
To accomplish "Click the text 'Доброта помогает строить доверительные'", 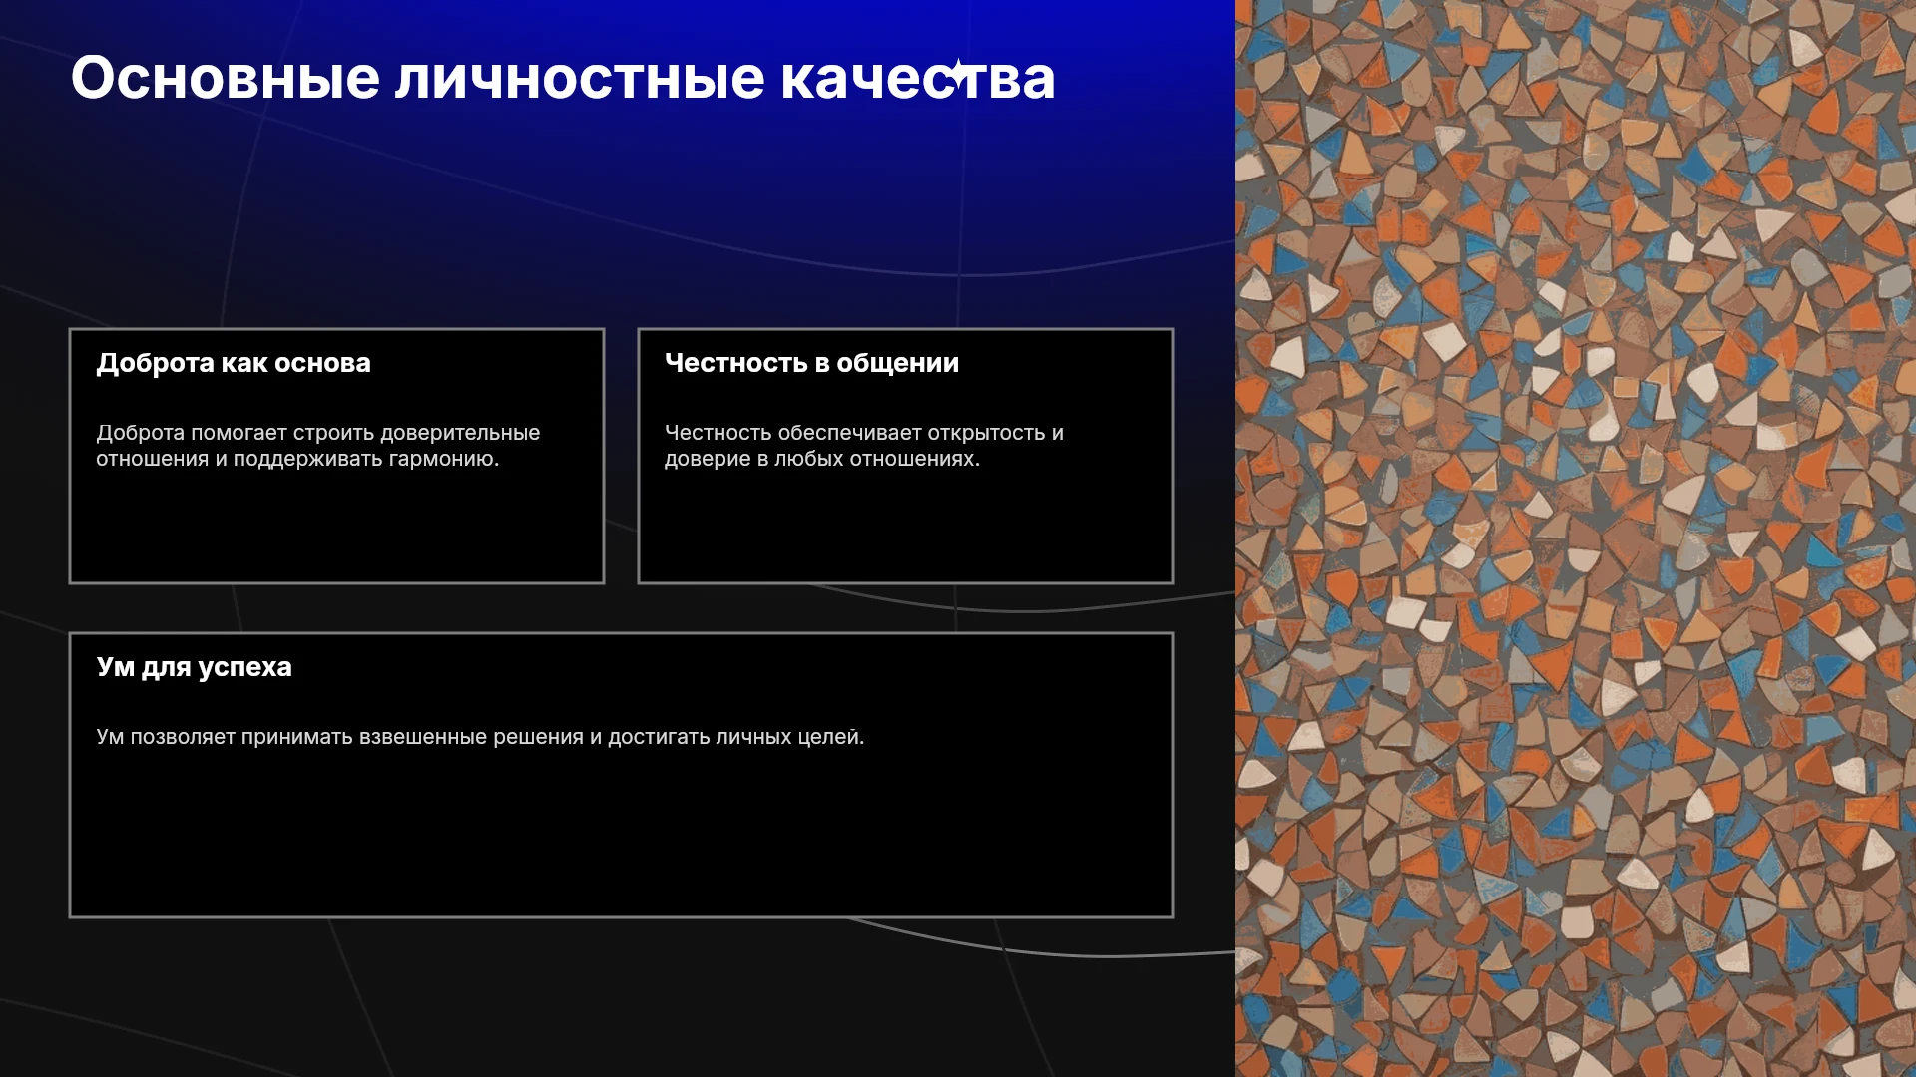I will click(318, 433).
